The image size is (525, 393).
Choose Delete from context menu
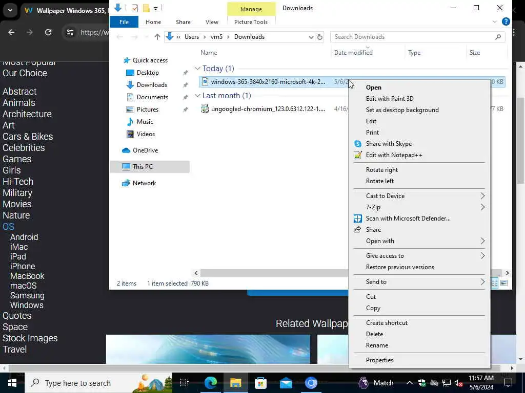(374, 334)
